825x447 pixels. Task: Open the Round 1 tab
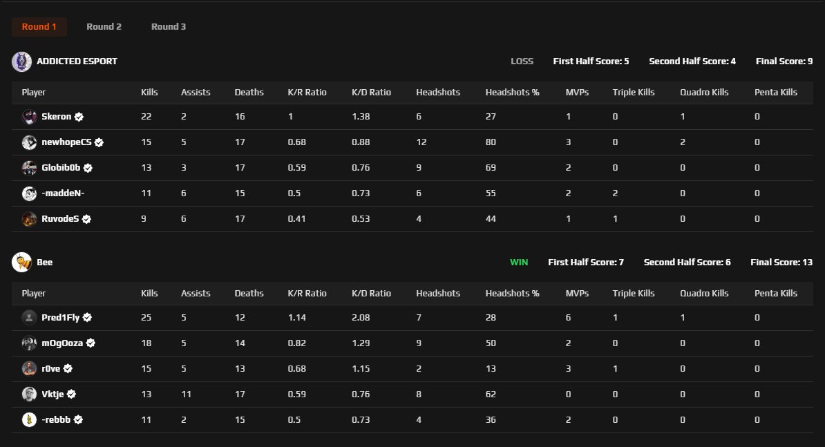[39, 27]
